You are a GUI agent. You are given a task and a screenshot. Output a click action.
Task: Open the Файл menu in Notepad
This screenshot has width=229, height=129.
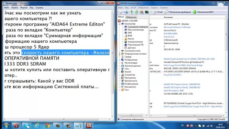(x=6, y=8)
